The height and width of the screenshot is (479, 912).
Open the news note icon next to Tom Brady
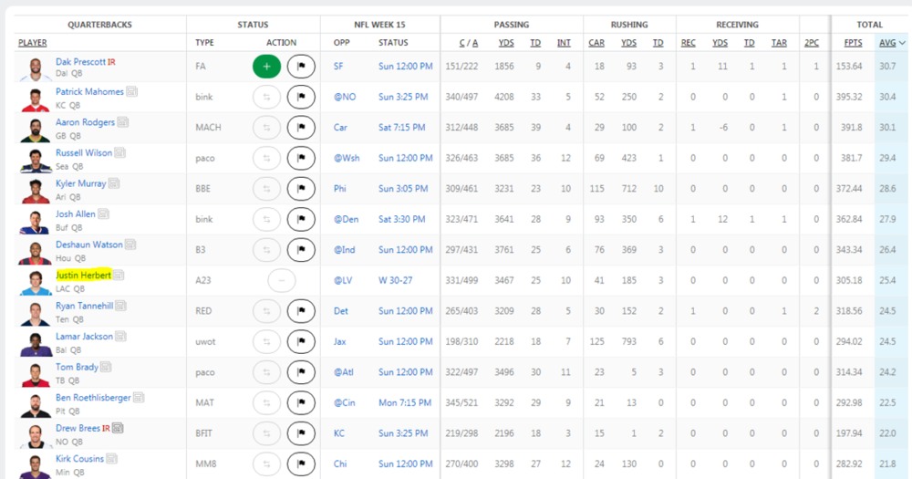pos(106,367)
